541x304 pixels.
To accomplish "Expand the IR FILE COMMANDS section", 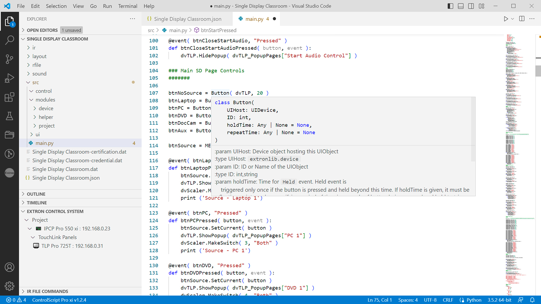I will 47,291.
